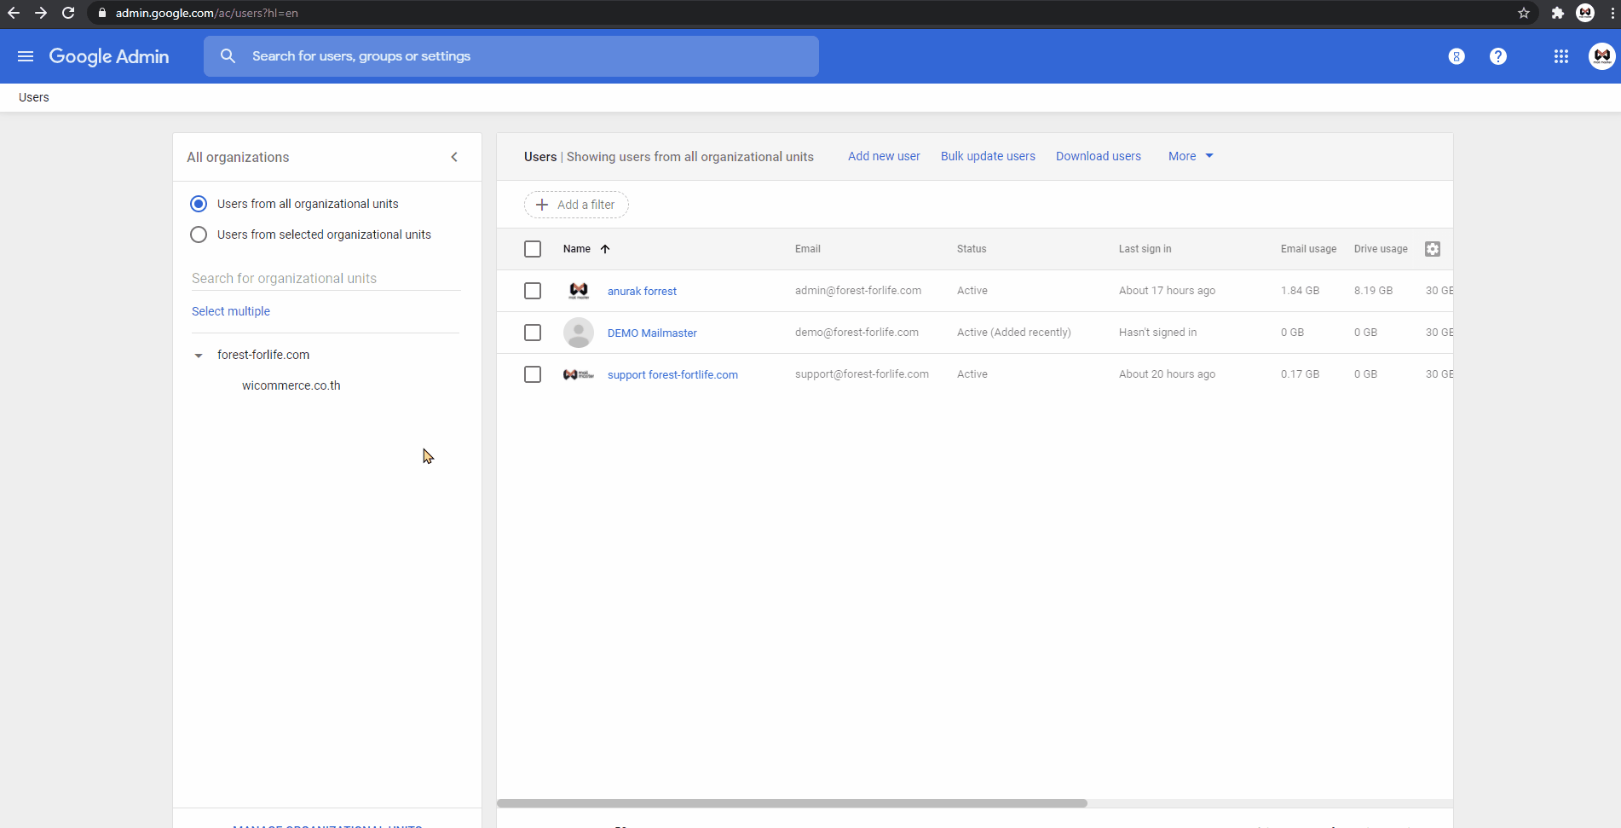The image size is (1621, 828).
Task: Open the DEMO Mailmaster user link
Action: (x=652, y=333)
